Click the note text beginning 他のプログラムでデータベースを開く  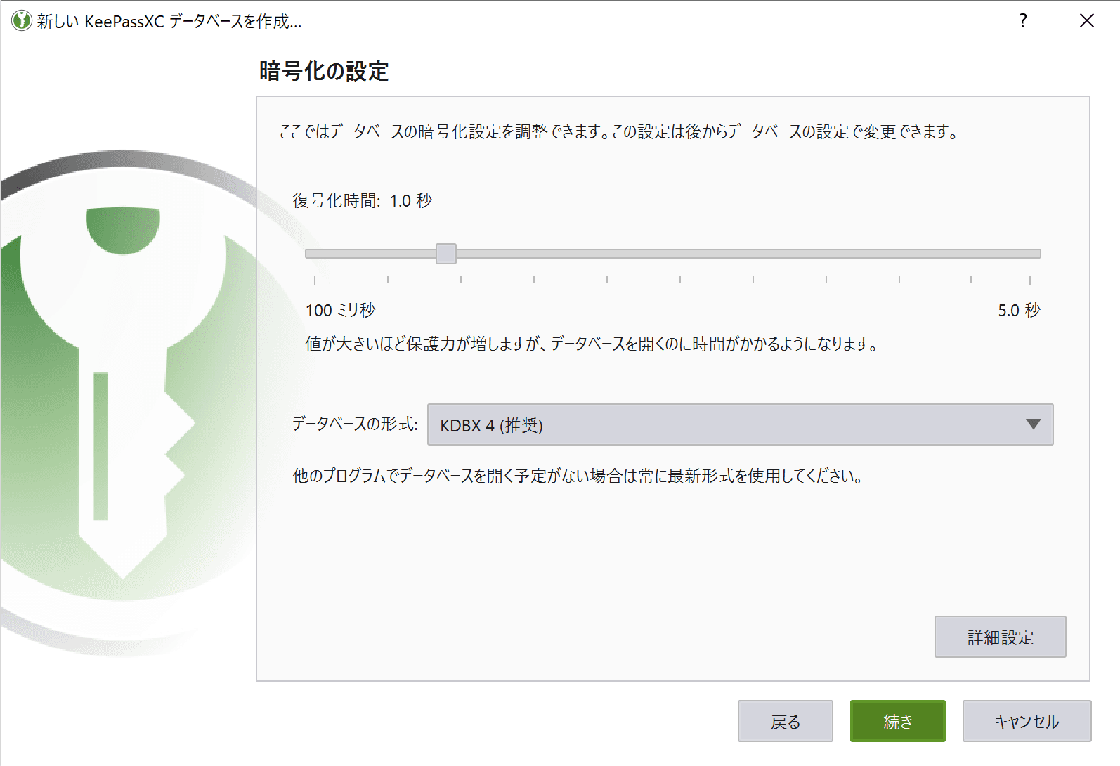[578, 476]
